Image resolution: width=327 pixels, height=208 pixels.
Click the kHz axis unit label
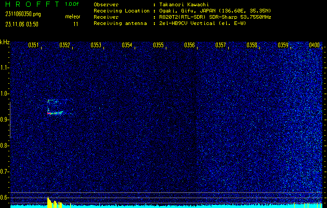[5, 42]
